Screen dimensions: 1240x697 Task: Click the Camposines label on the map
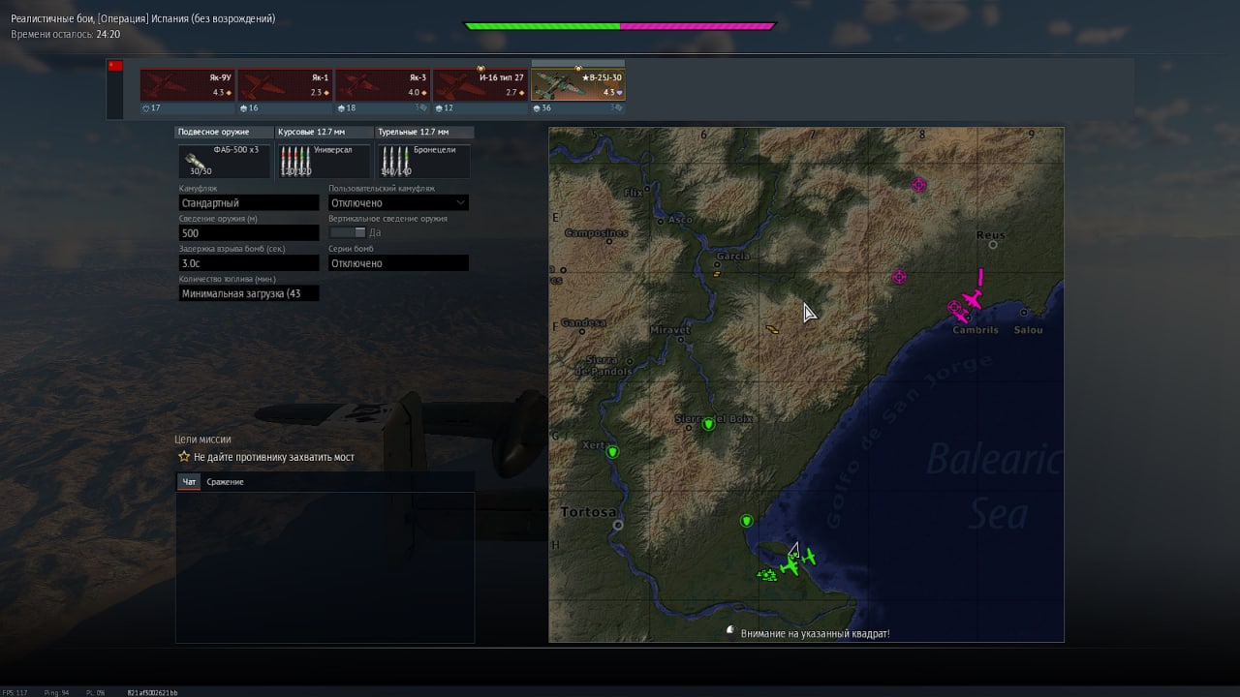(596, 233)
